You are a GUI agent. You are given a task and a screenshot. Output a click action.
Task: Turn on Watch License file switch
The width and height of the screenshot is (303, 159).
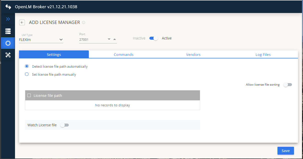65,125
